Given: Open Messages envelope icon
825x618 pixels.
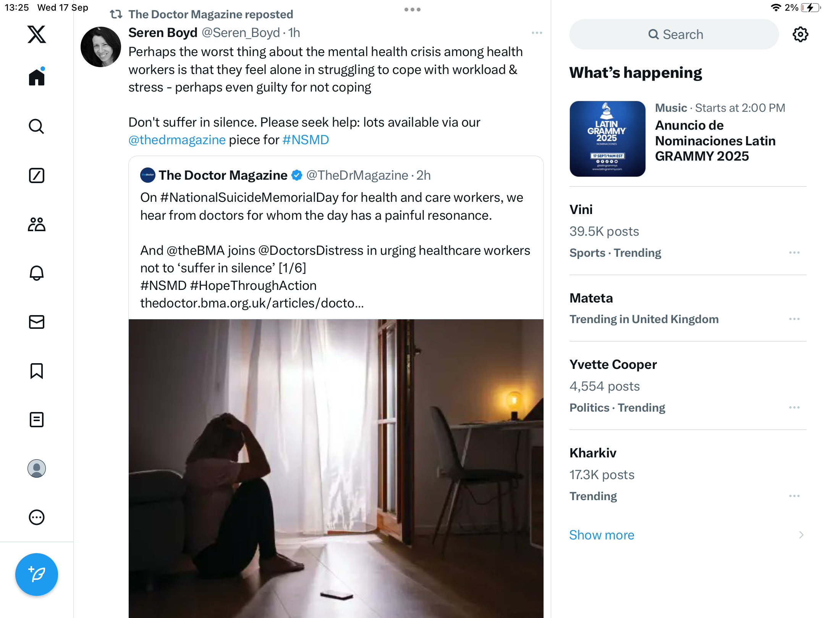Looking at the screenshot, I should click(37, 322).
